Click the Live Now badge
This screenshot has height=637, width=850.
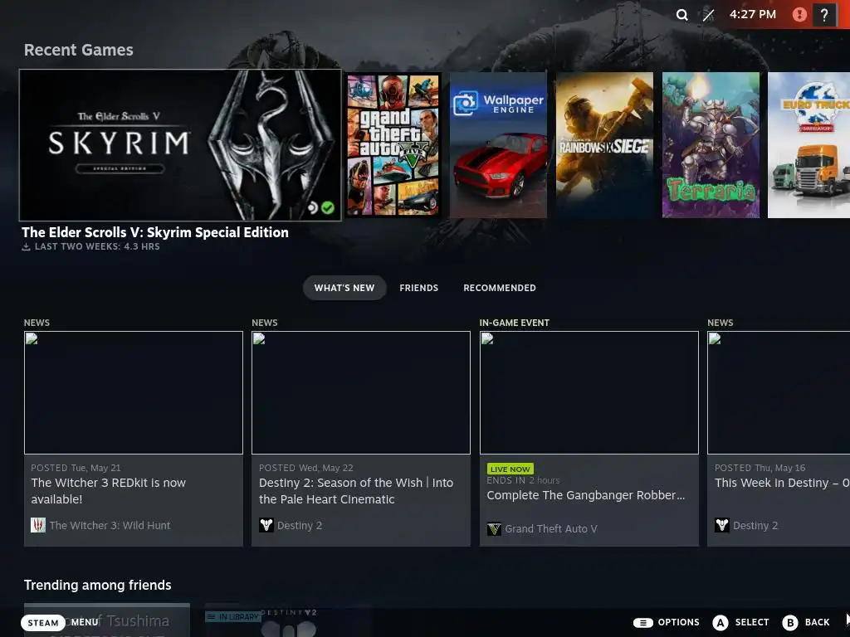(510, 469)
